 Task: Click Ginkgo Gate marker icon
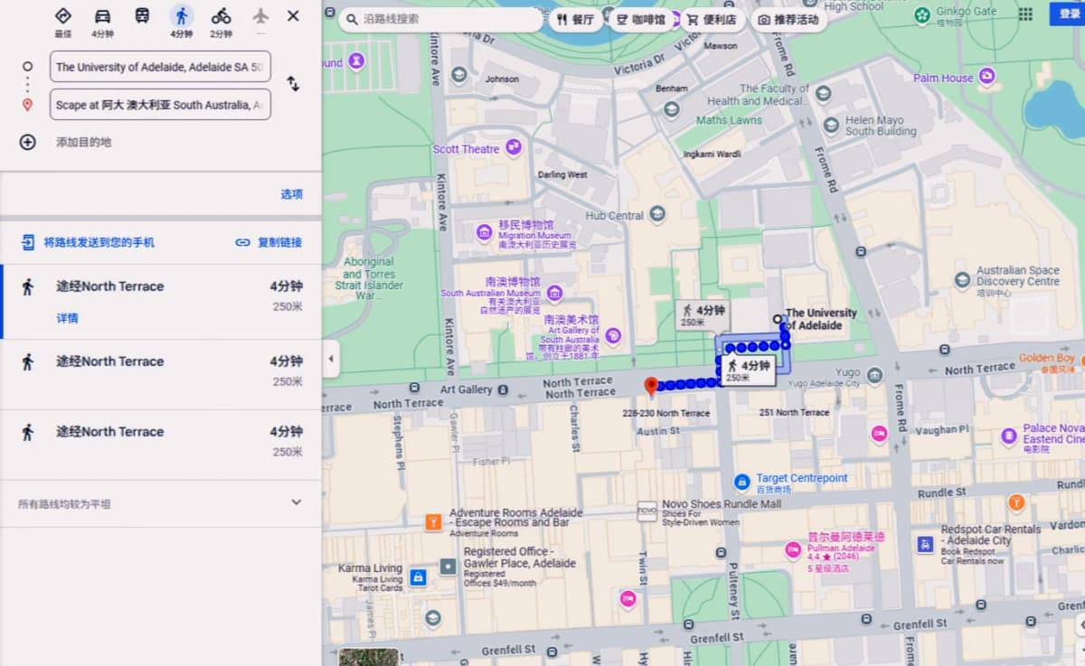(x=921, y=14)
